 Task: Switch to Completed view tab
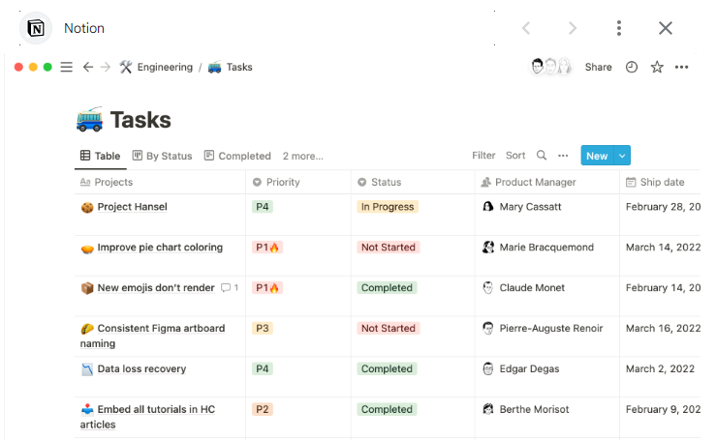coord(237,156)
